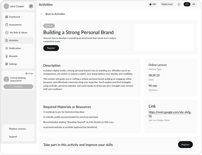Switch language to AR
The image size is (202, 155).
(194, 4)
